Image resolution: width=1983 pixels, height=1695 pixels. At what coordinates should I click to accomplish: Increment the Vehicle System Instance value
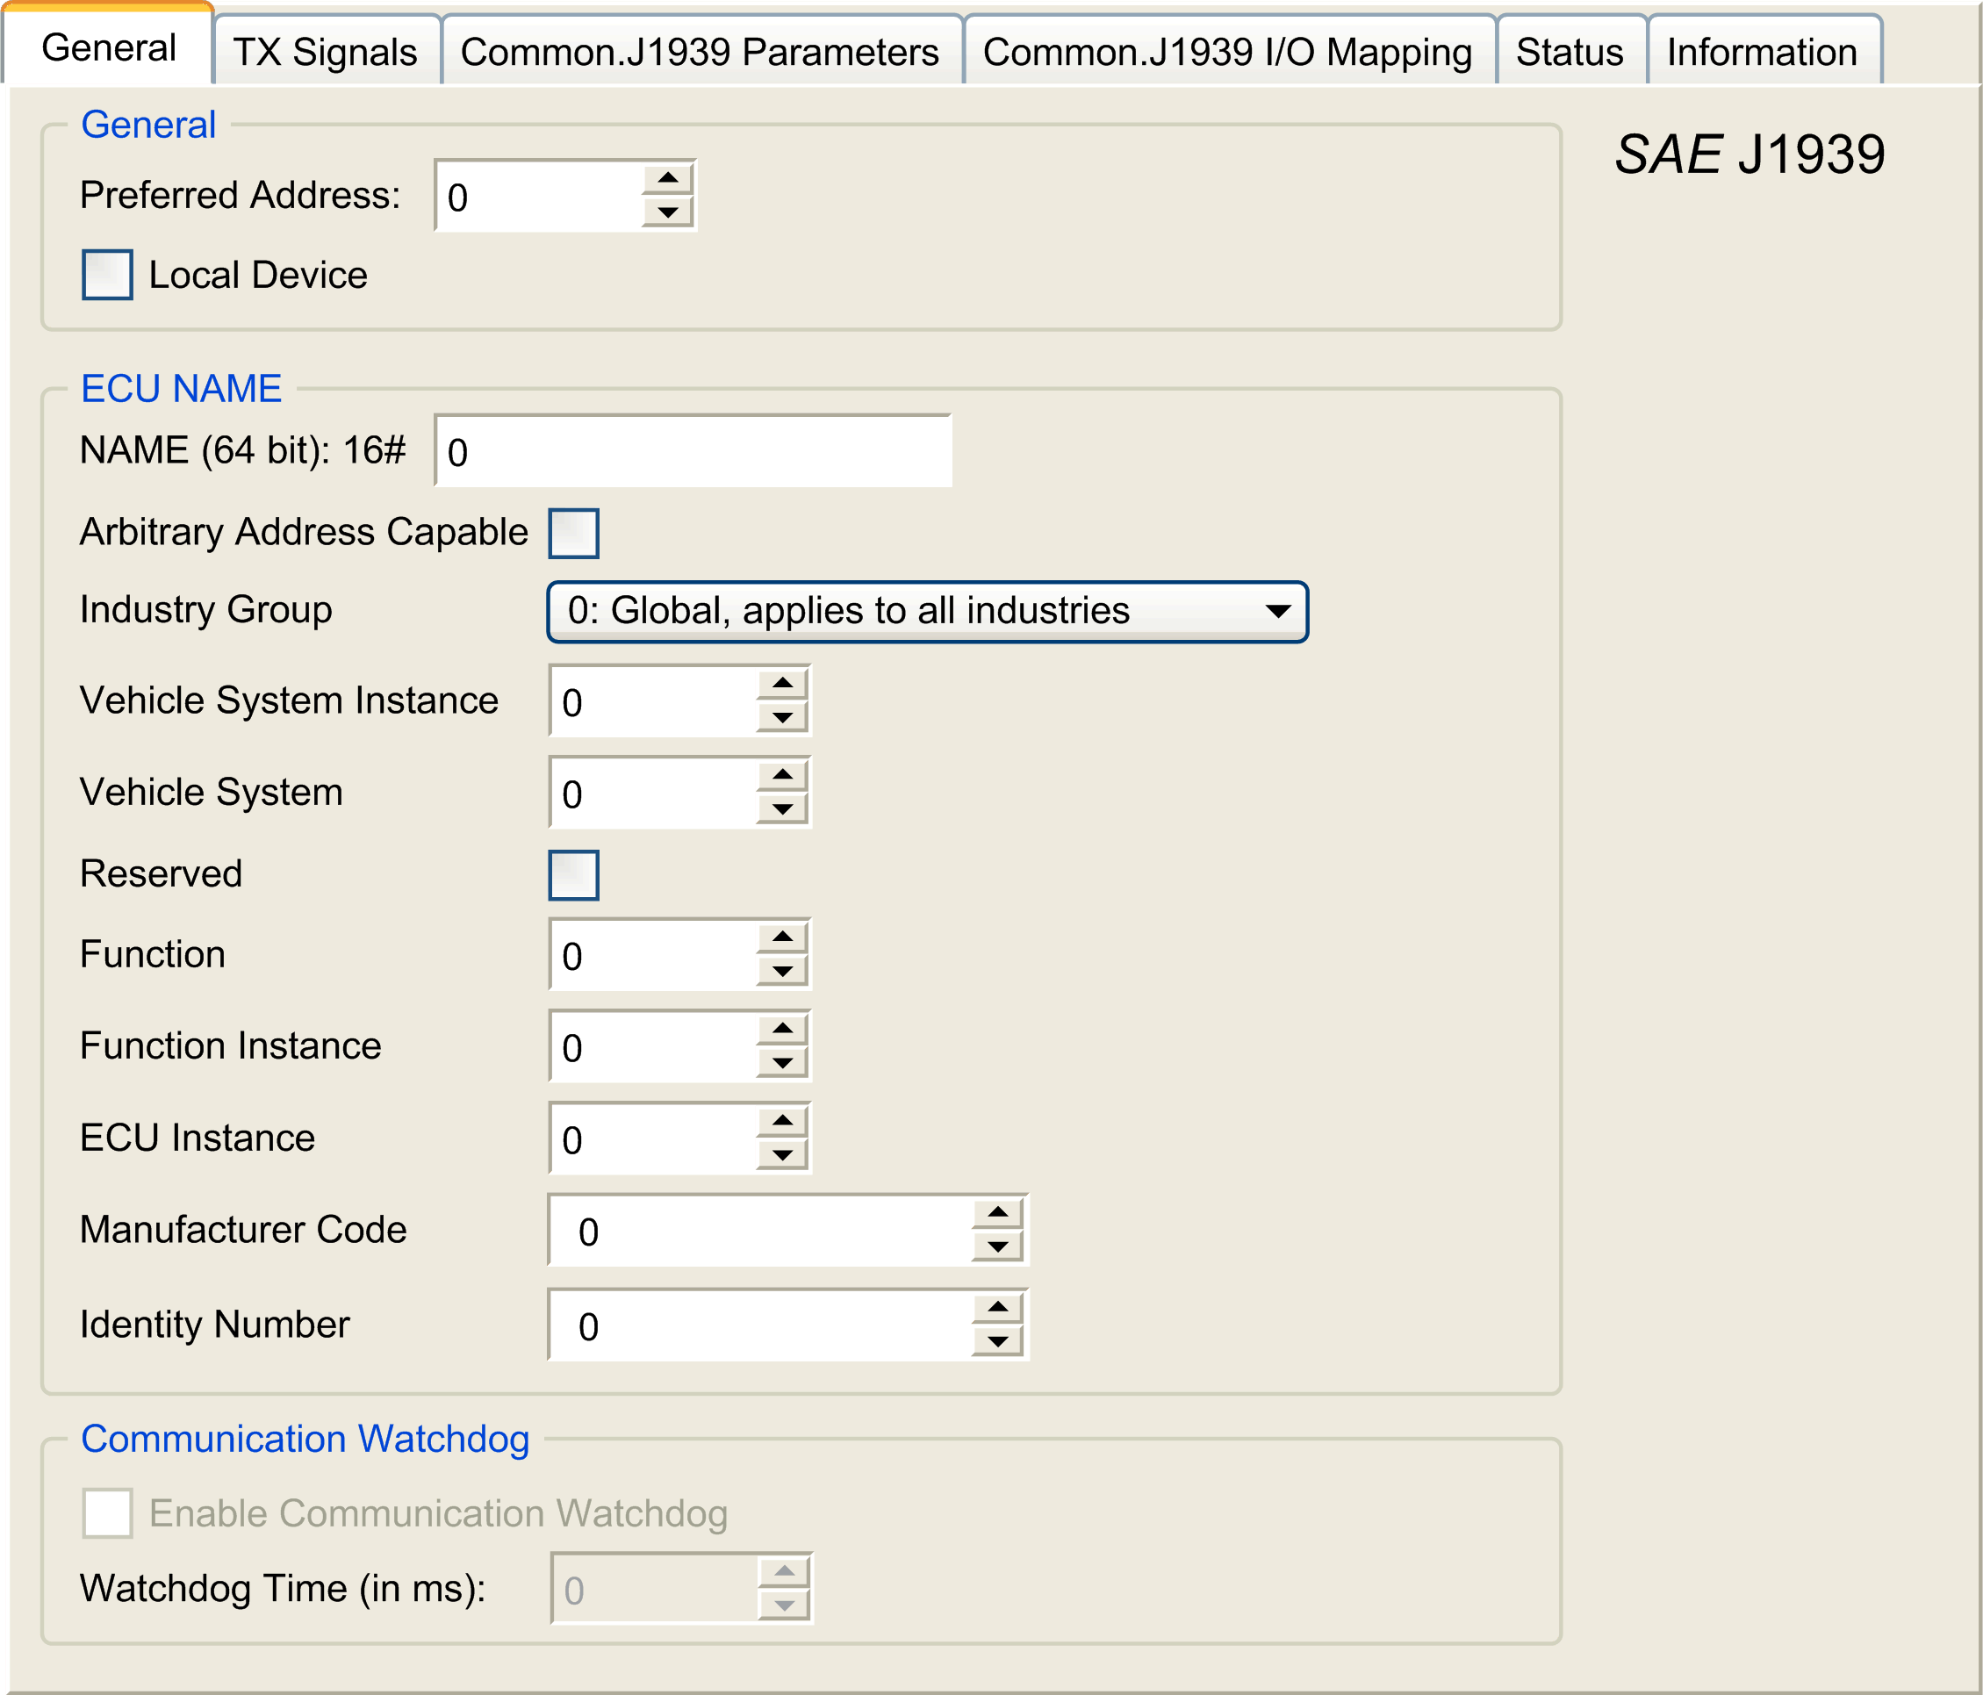click(782, 684)
